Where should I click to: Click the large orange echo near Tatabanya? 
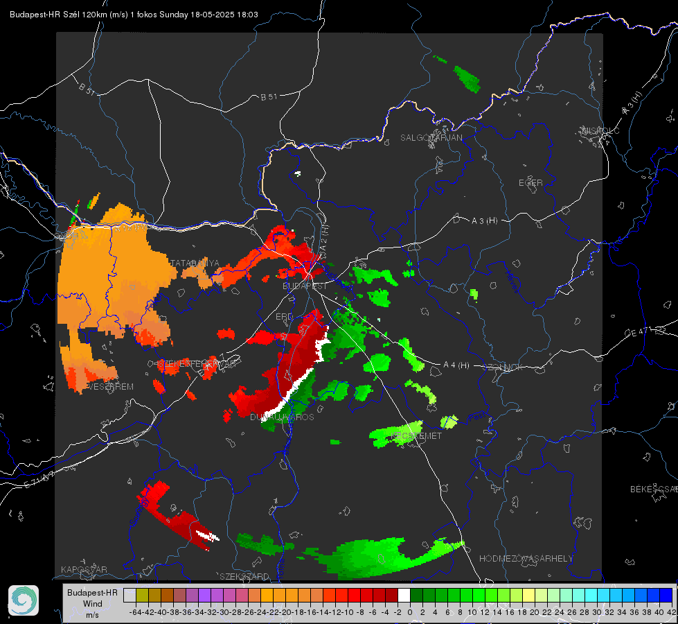(x=114, y=277)
